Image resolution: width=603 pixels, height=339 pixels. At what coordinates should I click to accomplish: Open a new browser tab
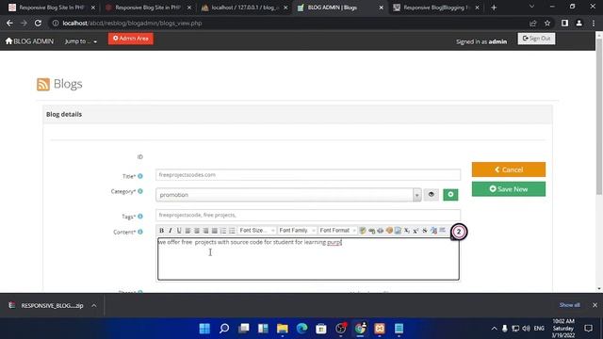point(494,8)
